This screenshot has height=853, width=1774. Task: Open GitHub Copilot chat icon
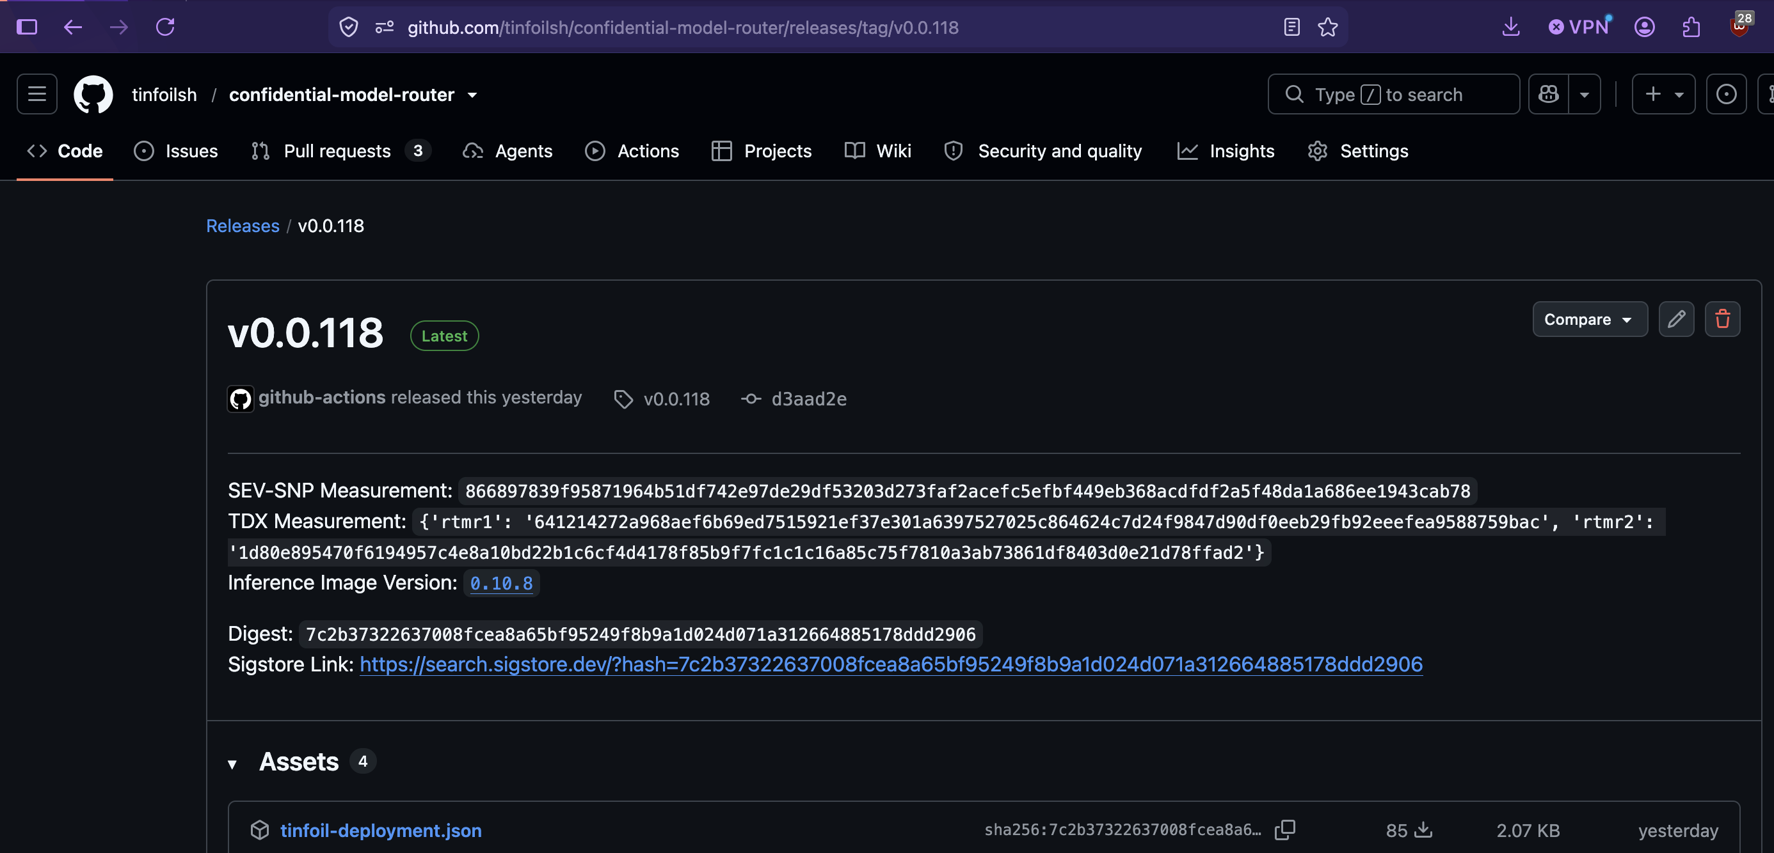click(x=1549, y=93)
